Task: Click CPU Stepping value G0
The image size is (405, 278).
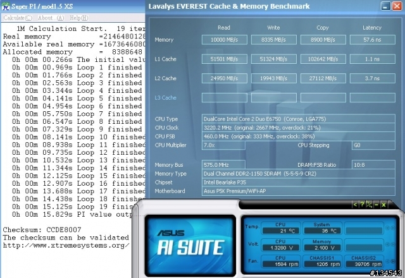Action: pyautogui.click(x=373, y=145)
